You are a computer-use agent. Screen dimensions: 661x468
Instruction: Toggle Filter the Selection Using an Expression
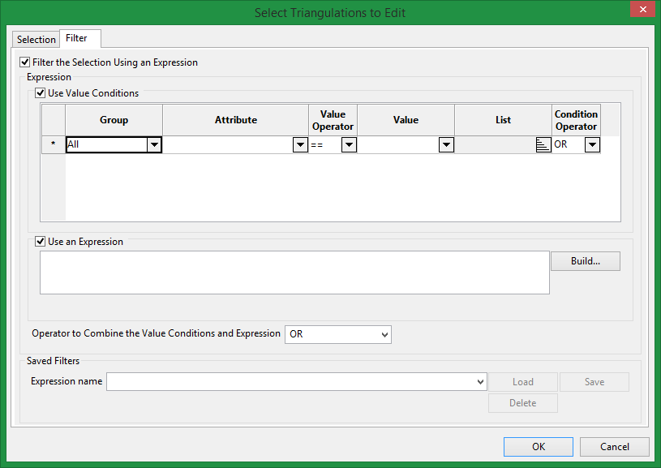pos(25,62)
